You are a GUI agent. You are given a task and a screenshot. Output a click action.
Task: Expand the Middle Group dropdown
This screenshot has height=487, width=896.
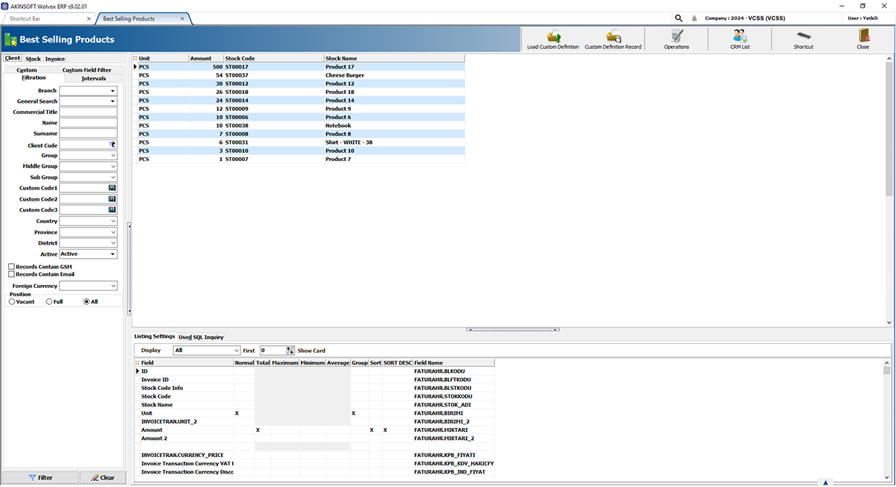click(x=113, y=166)
